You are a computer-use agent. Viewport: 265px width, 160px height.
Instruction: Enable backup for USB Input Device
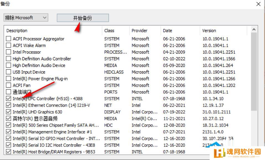coord(8,72)
